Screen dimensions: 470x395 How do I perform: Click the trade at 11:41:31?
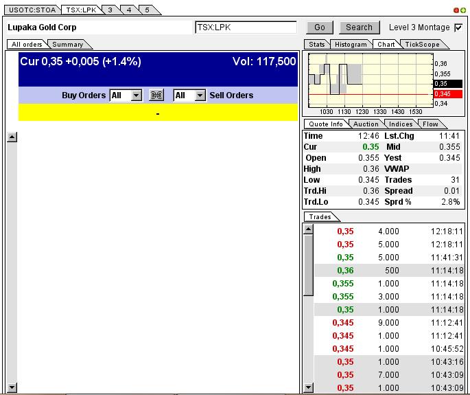(x=388, y=258)
